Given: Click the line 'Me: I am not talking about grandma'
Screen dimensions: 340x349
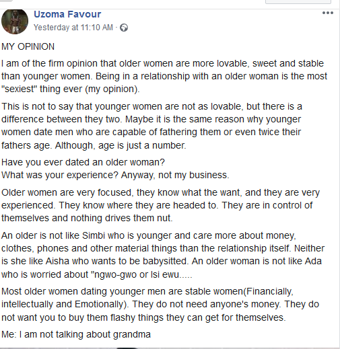Looking at the screenshot, I should pyautogui.click(x=76, y=334).
